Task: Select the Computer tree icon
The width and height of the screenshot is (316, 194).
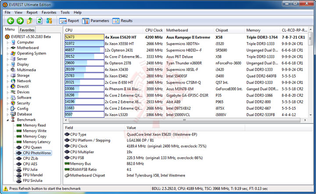Action: click(13, 42)
